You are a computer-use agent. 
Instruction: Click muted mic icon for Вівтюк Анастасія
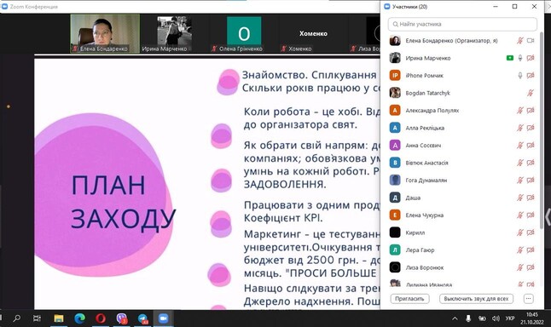[x=520, y=163]
